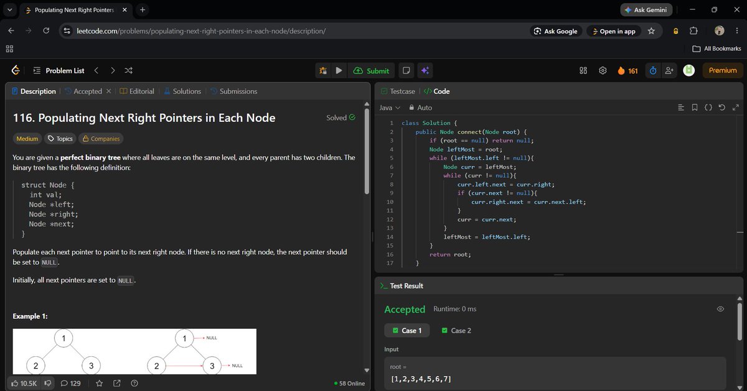Viewport: 747px width, 391px height.
Task: Start the timer clock icon
Action: 653,71
